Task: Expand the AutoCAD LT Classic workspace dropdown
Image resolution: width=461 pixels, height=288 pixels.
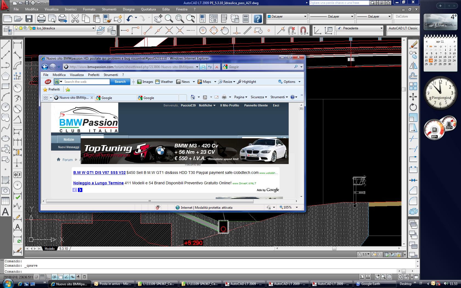Action: tap(403, 28)
